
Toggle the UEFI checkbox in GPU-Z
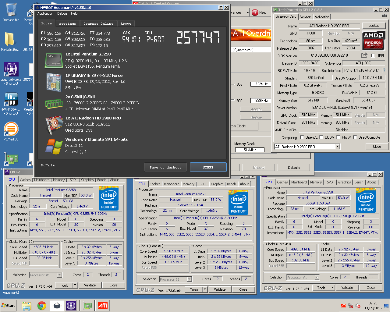click(x=373, y=55)
